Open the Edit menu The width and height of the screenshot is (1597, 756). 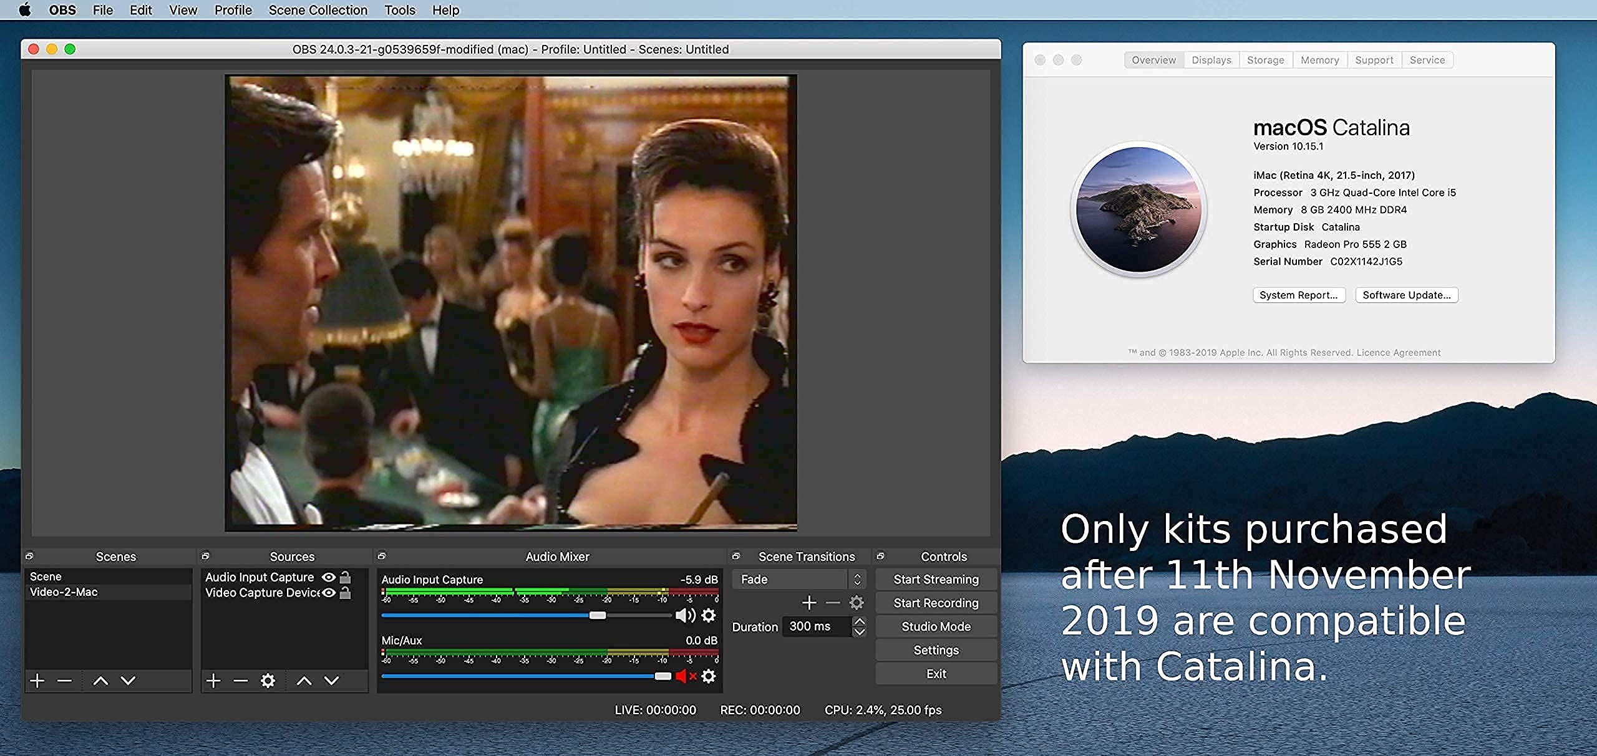tap(141, 10)
